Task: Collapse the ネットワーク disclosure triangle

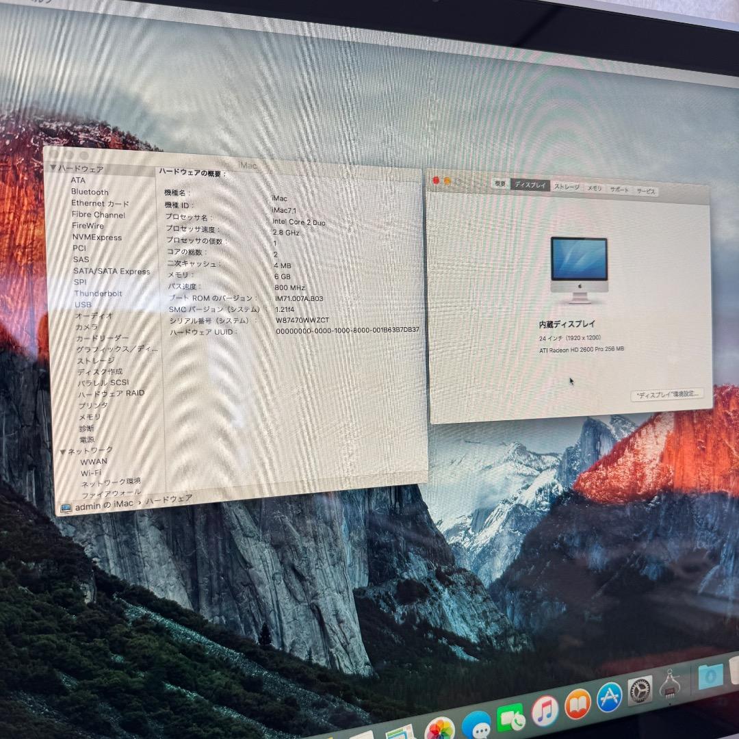Action: 63,452
